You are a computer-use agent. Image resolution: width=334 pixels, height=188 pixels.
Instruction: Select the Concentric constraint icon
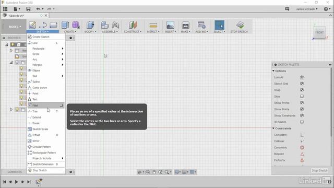302,147
